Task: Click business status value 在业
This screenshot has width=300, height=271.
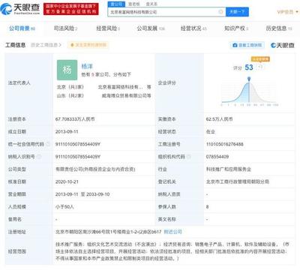Action: (211, 131)
